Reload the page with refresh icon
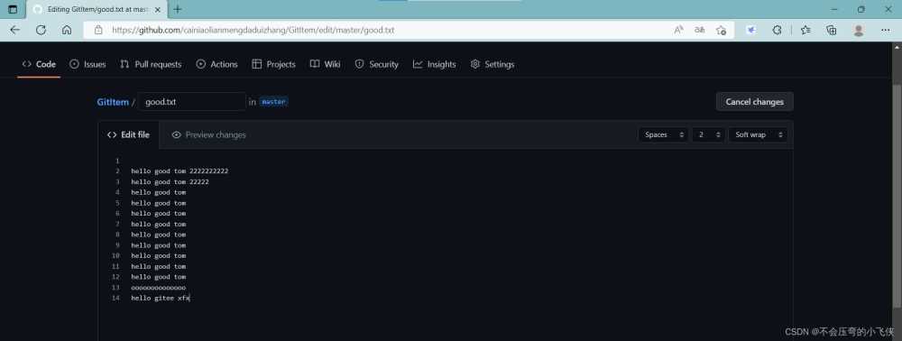 41,30
